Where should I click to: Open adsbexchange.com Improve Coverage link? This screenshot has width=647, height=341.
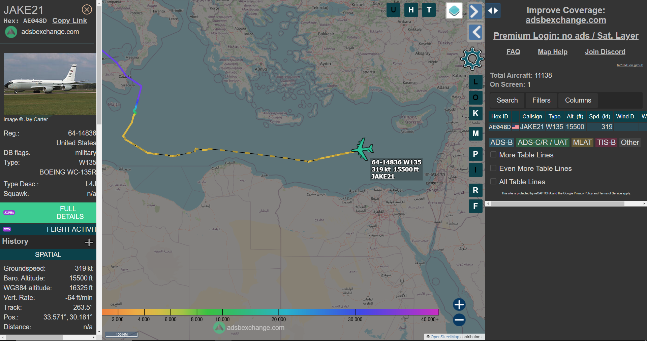coord(566,20)
